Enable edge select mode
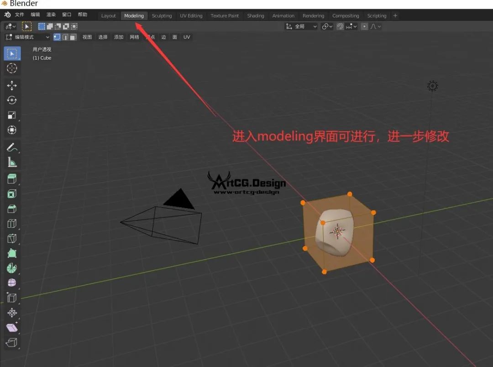Image resolution: width=493 pixels, height=367 pixels. (x=65, y=37)
